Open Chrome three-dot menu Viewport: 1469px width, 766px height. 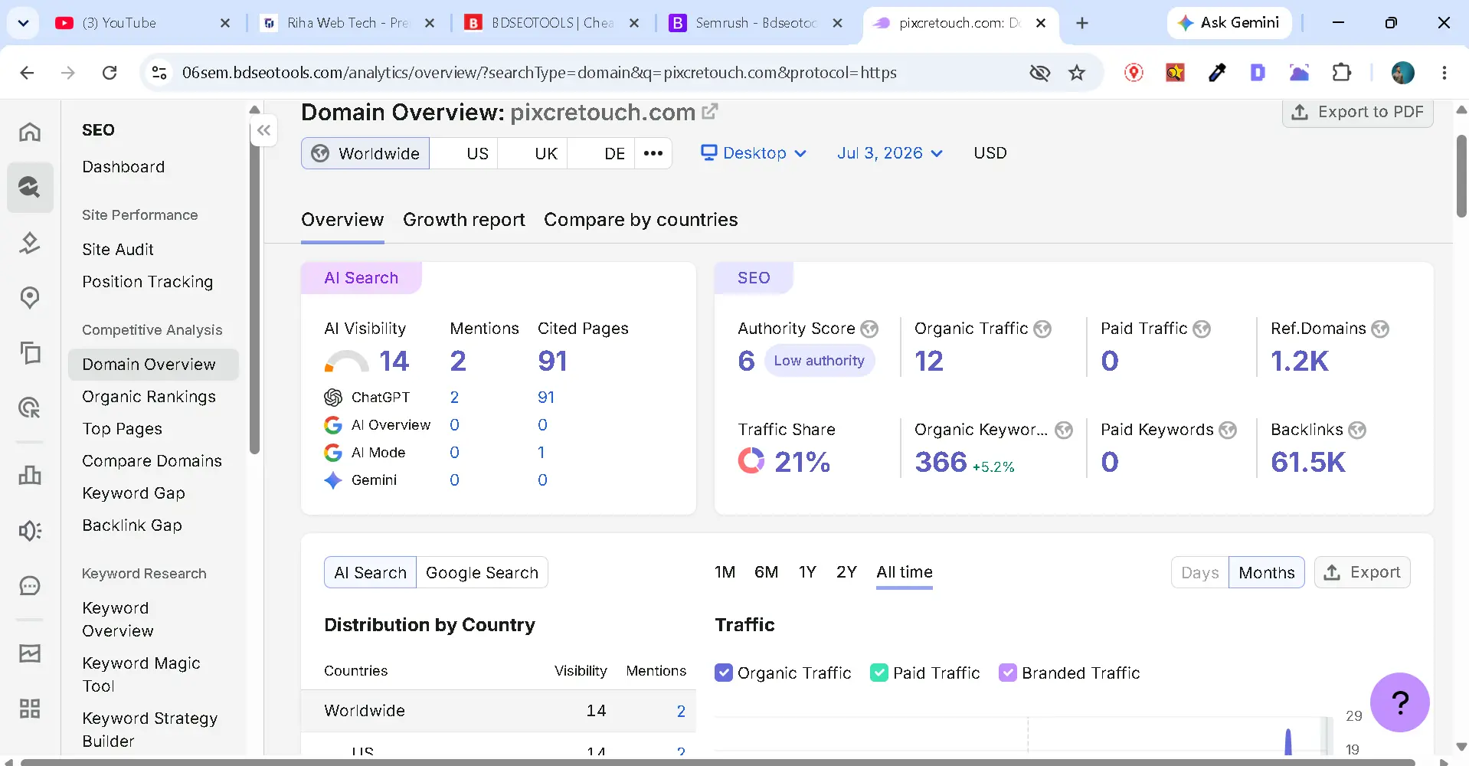1444,73
